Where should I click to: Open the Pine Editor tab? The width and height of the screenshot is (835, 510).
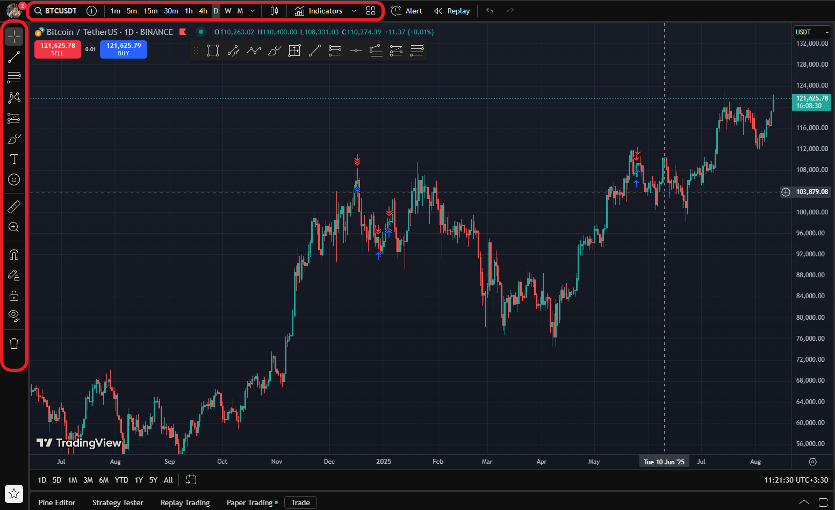[x=57, y=502]
